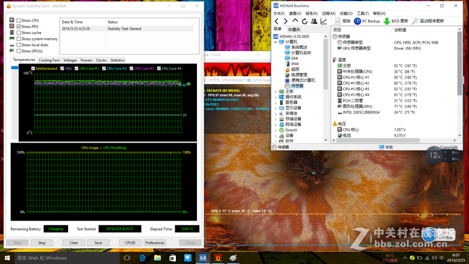Expand the 主板 tree node
This screenshot has height=264, width=469.
[x=276, y=92]
